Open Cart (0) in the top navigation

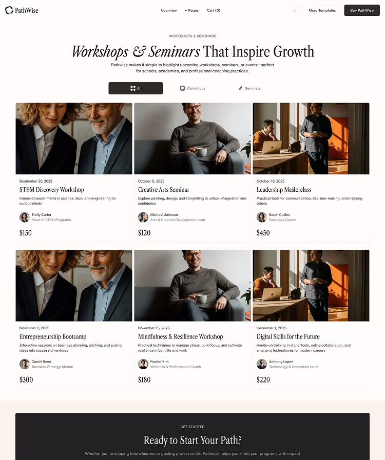click(x=214, y=11)
